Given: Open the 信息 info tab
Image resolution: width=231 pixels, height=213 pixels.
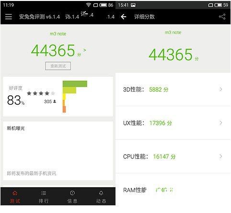Looking at the screenshot, I should pyautogui.click(x=72, y=197).
